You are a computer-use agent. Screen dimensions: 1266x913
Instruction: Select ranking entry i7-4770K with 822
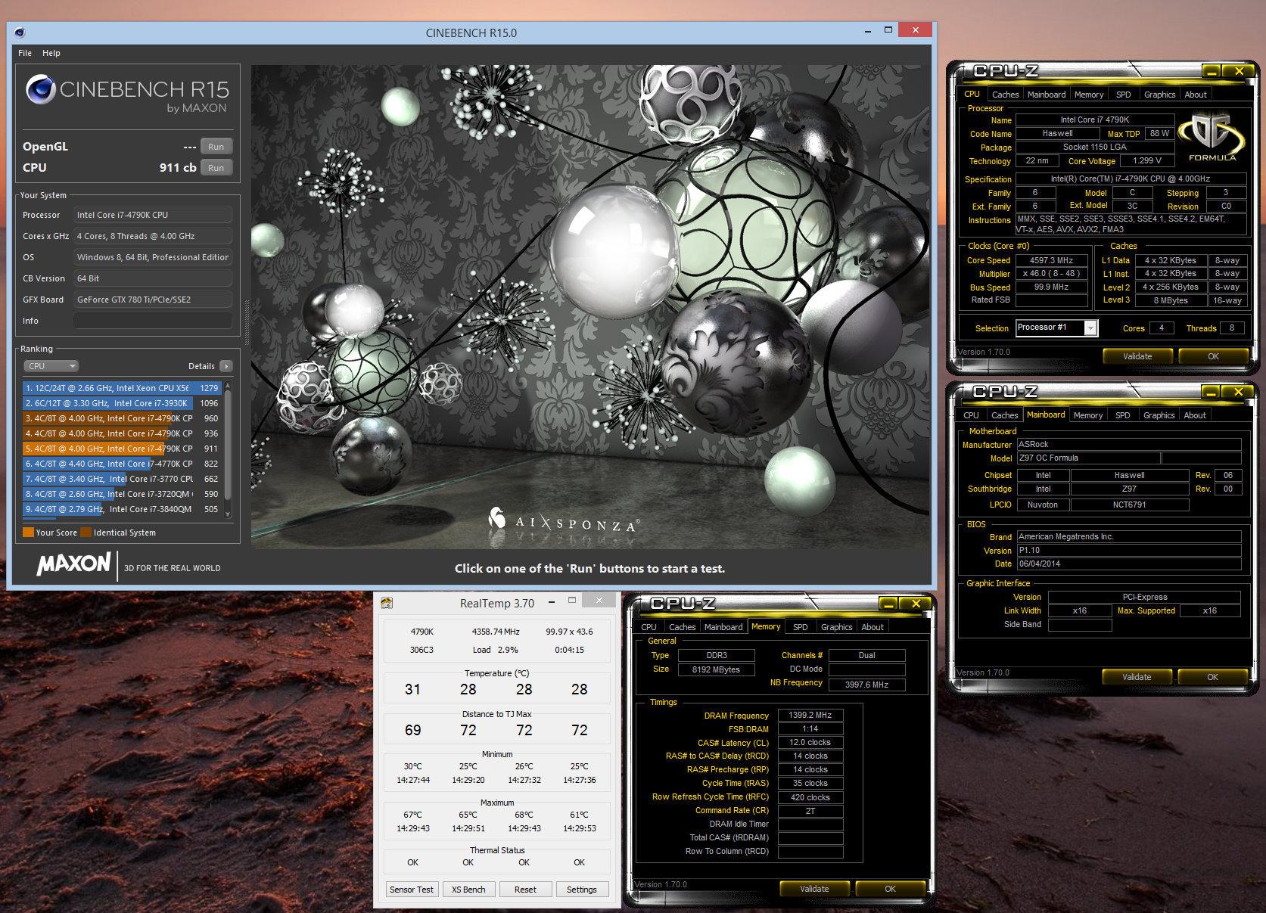click(122, 464)
